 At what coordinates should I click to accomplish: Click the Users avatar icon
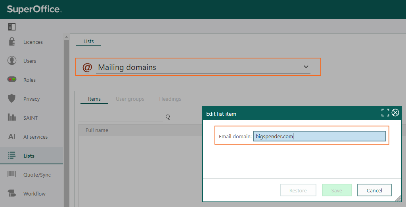tap(11, 60)
